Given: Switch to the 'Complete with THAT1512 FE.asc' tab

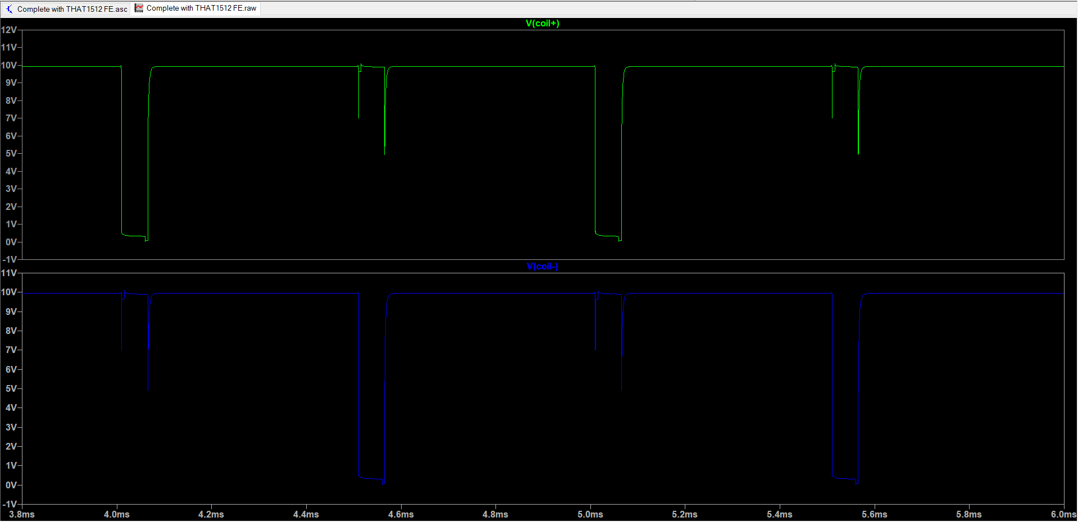Looking at the screenshot, I should pos(72,9).
